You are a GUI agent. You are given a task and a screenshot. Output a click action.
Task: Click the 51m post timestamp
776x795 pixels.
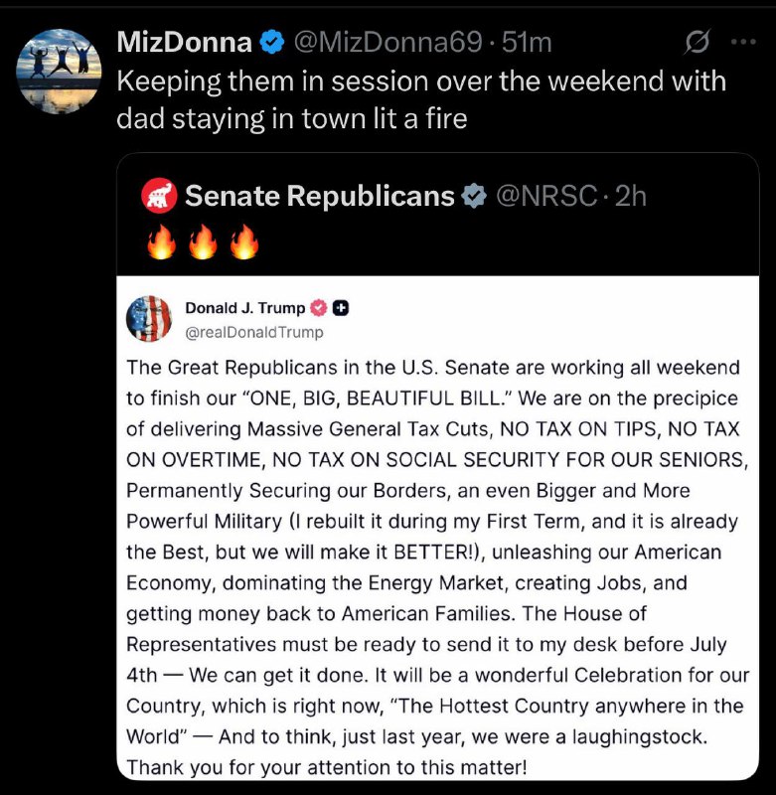point(527,42)
